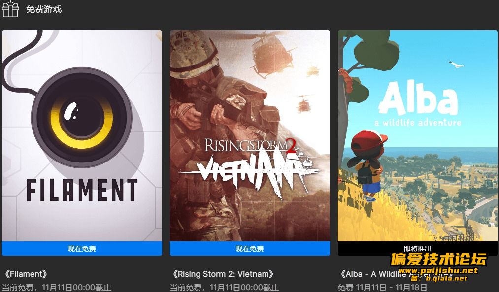Click the gift box icon beside 免费游戏
This screenshot has width=499, height=292.
(10, 9)
